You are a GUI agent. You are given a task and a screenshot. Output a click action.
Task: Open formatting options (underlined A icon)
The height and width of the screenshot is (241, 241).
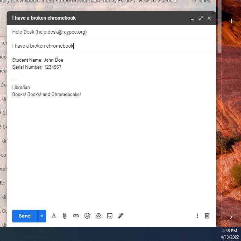click(x=54, y=216)
